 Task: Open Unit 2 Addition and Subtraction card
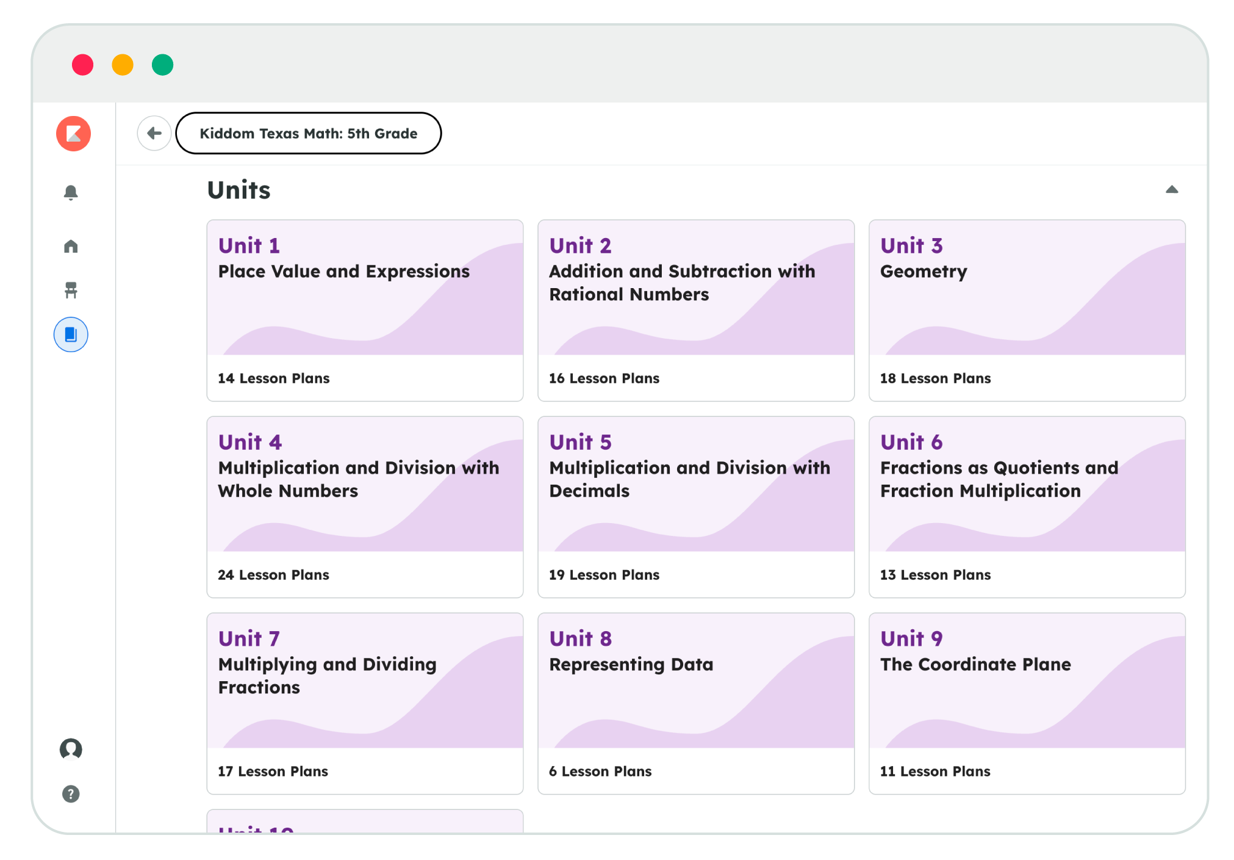coord(695,310)
